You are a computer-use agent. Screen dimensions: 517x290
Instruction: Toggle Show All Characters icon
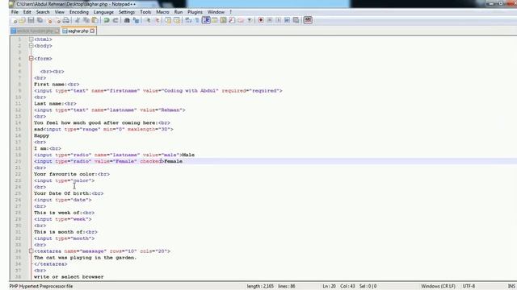point(197,20)
